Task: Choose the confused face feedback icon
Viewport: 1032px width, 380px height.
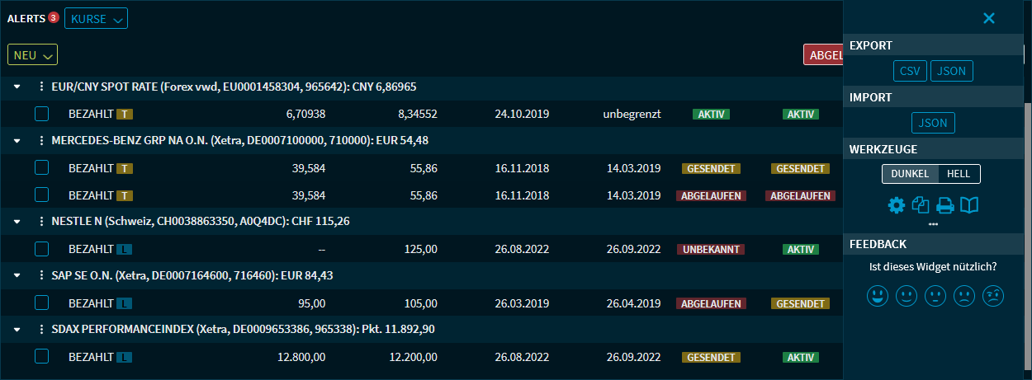Action: pyautogui.click(x=992, y=295)
